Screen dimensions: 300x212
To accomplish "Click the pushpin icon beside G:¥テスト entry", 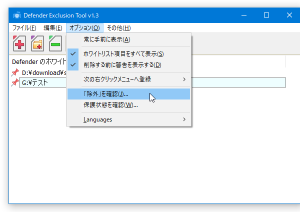I will point(15,82).
